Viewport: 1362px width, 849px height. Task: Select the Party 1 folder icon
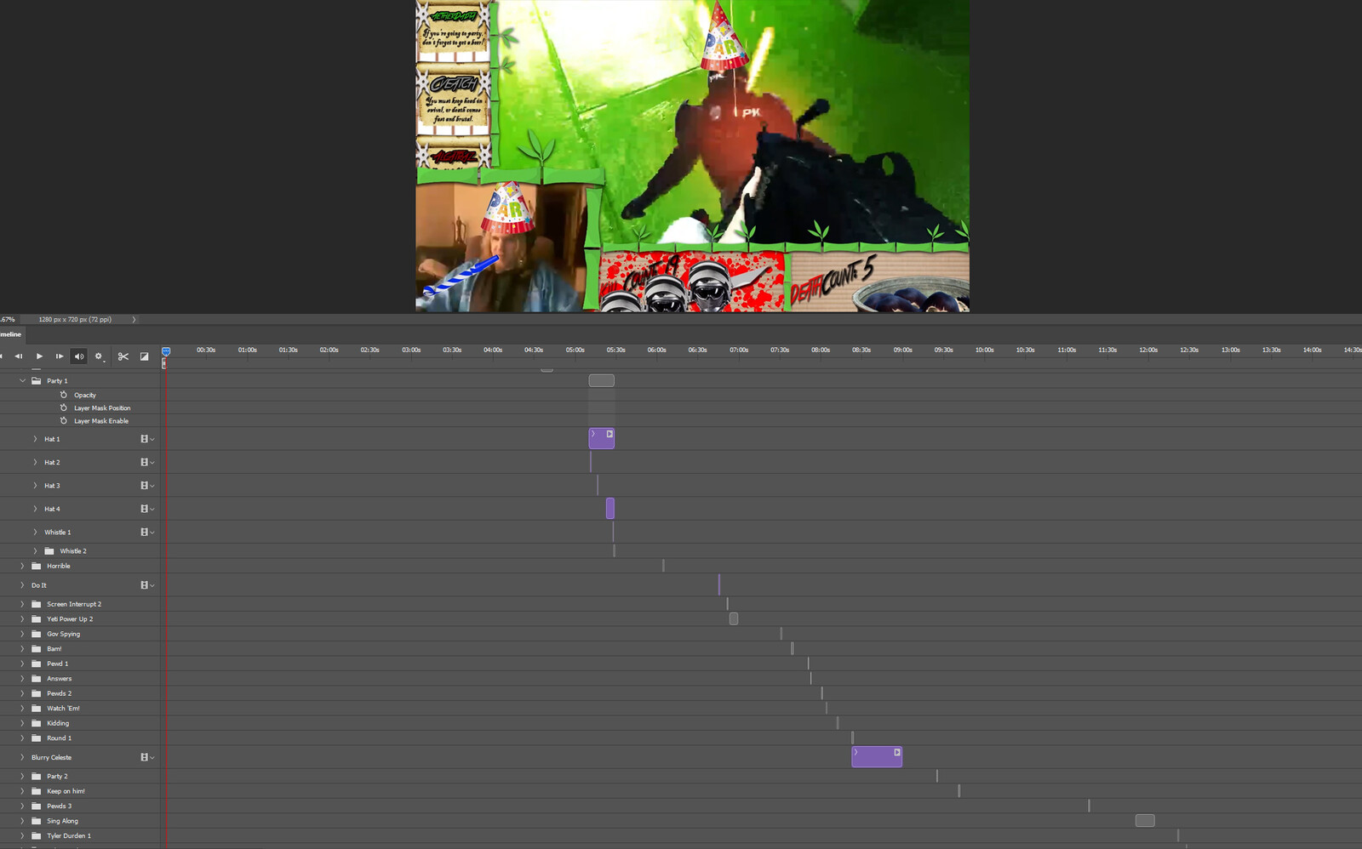(x=37, y=381)
